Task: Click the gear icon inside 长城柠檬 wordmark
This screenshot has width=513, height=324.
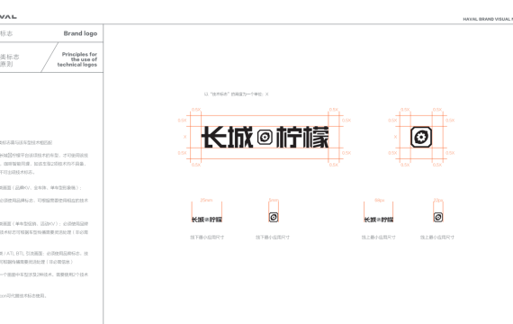Action: (x=265, y=137)
